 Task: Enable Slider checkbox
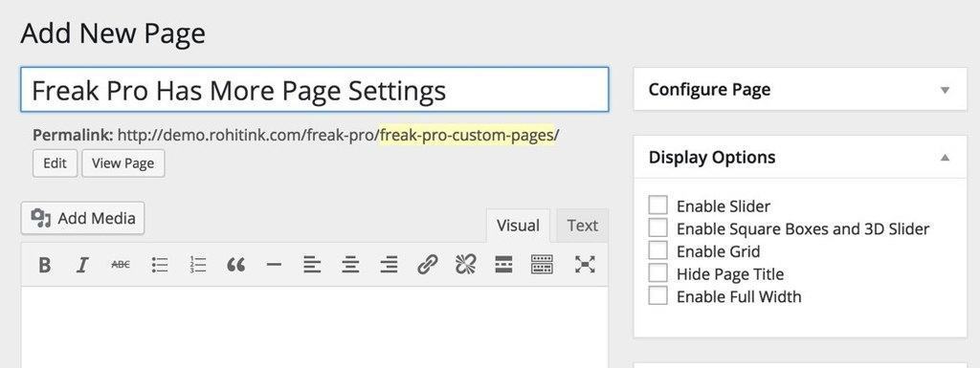click(657, 206)
